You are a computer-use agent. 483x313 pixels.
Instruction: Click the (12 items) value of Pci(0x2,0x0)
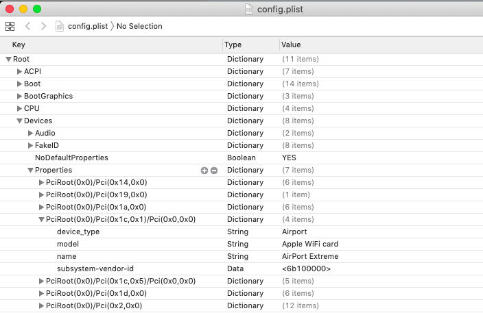(301, 305)
